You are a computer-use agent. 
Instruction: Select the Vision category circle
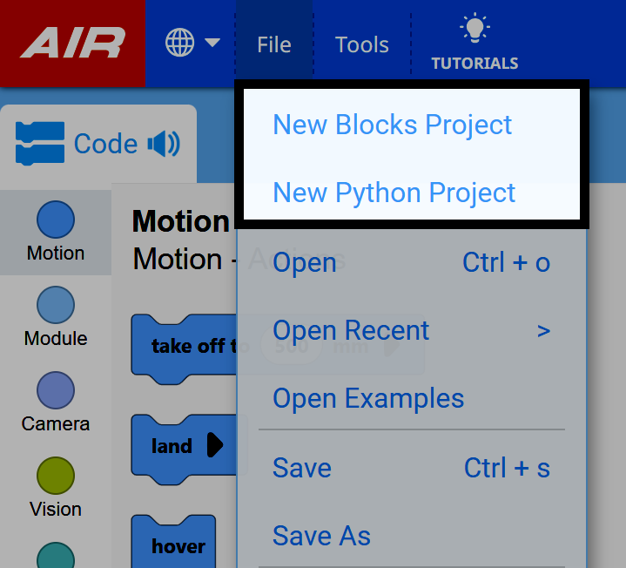56,476
